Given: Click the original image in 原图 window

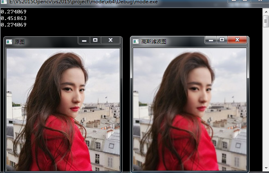Looking at the screenshot, I should pos(63,110).
